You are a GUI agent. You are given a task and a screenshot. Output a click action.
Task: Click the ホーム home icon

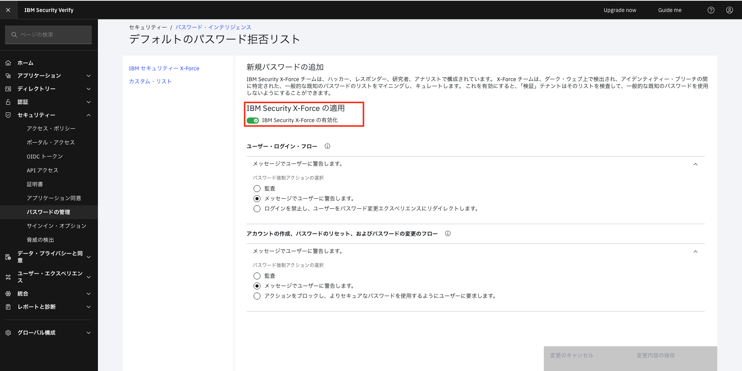[8, 63]
